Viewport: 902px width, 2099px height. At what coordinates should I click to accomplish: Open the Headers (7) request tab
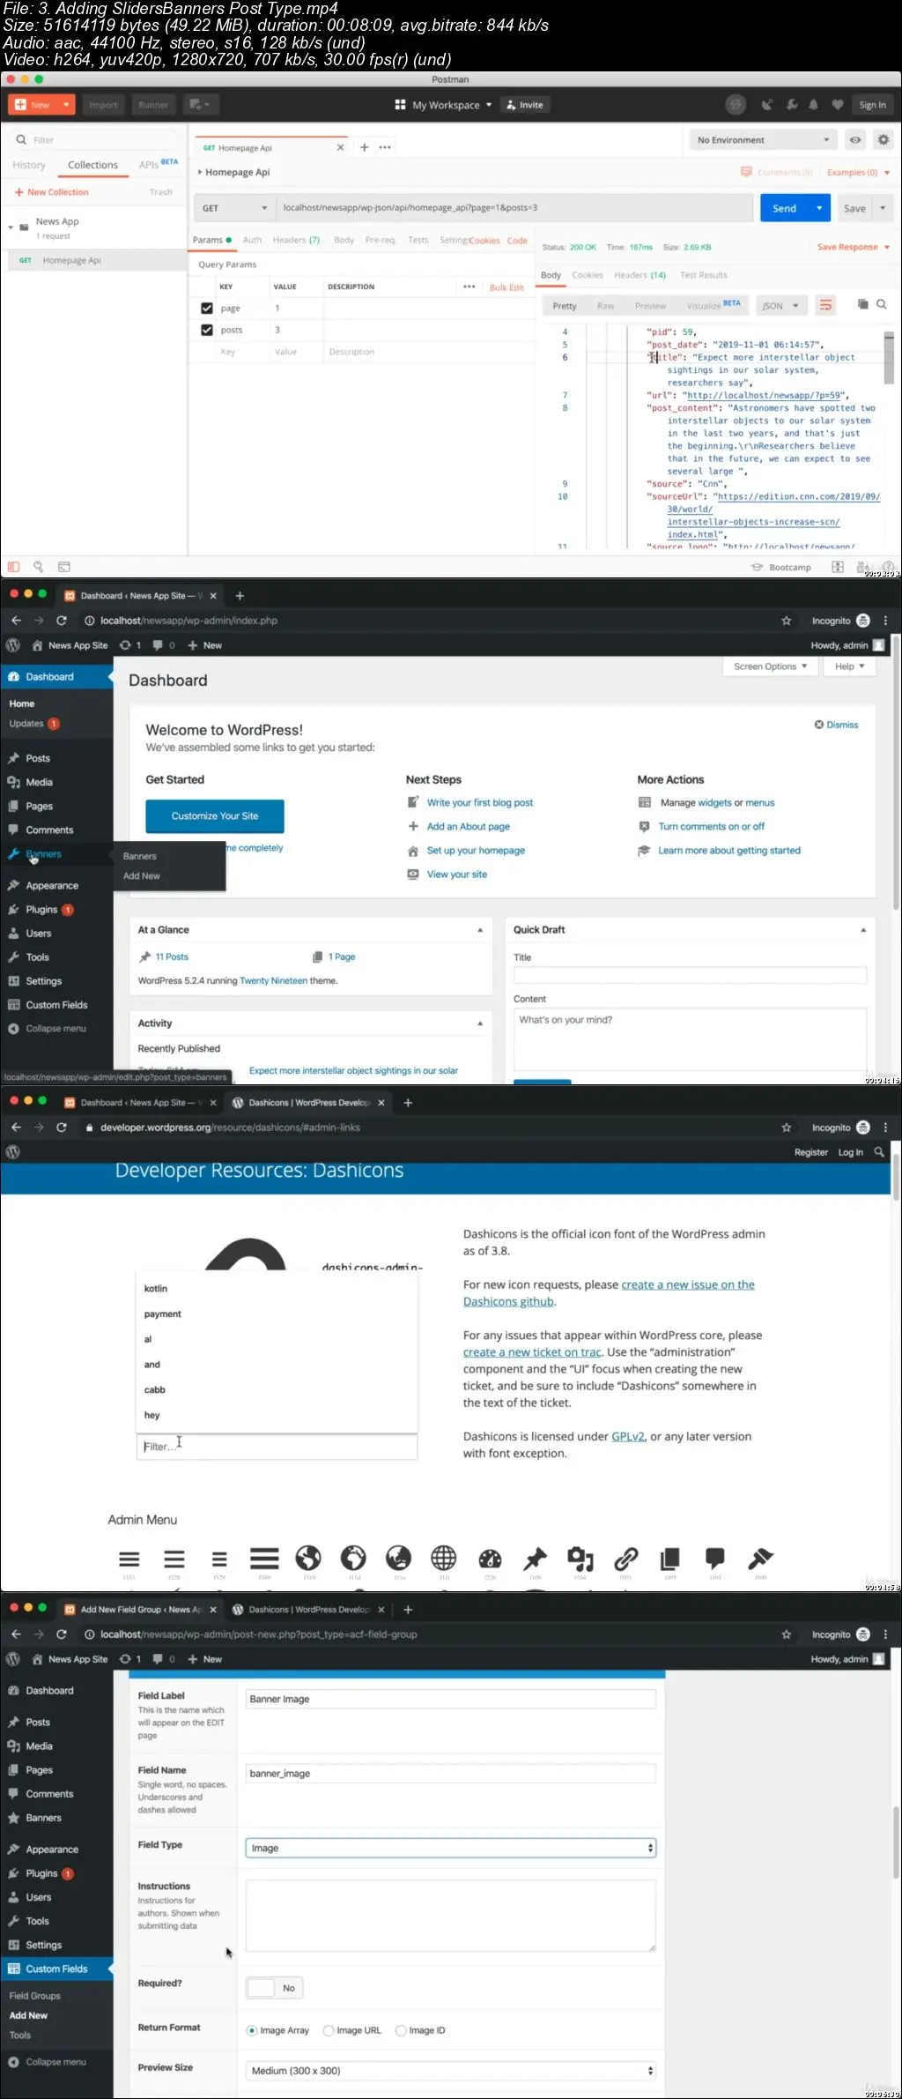296,240
